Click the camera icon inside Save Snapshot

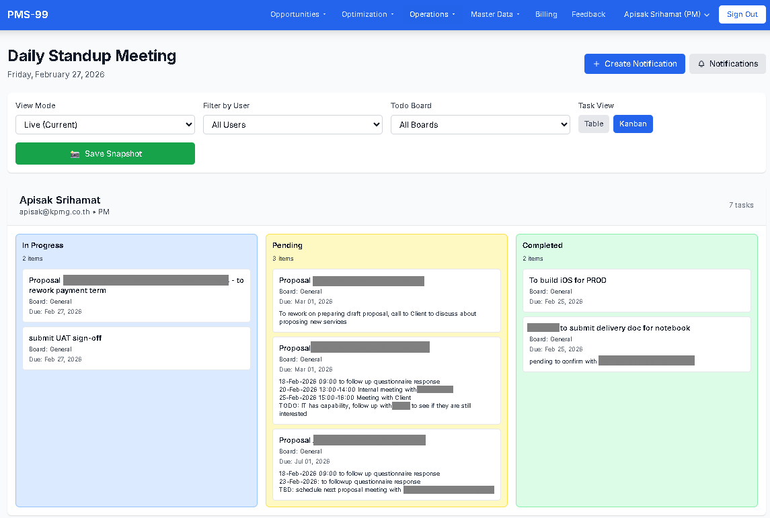[x=77, y=153]
